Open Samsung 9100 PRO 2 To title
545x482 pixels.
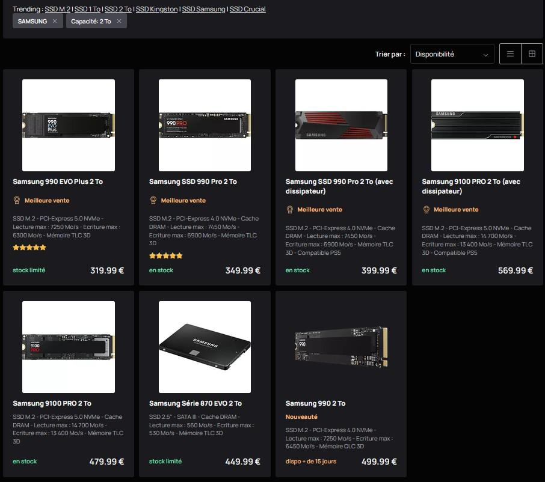[x=52, y=403]
